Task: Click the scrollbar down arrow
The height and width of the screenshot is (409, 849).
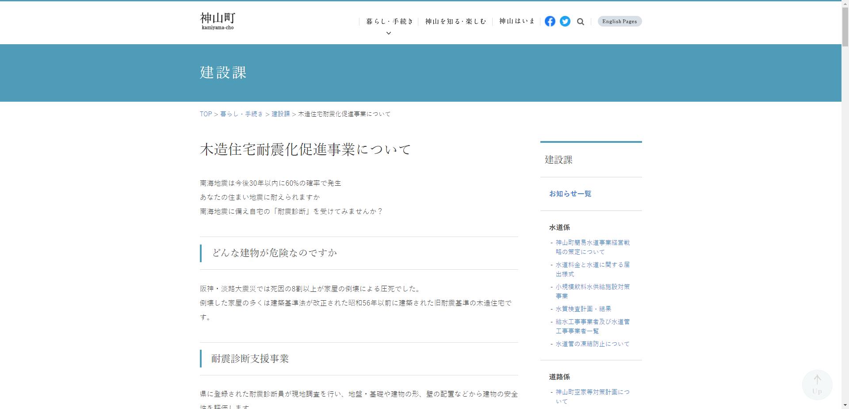Action: click(845, 405)
